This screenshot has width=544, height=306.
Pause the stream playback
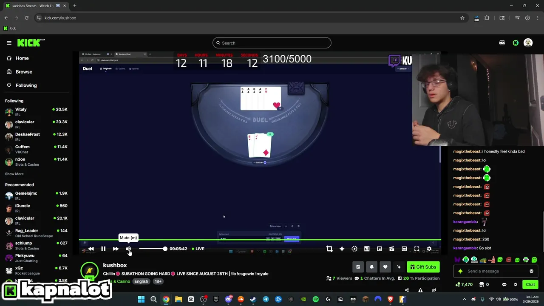[x=103, y=249]
